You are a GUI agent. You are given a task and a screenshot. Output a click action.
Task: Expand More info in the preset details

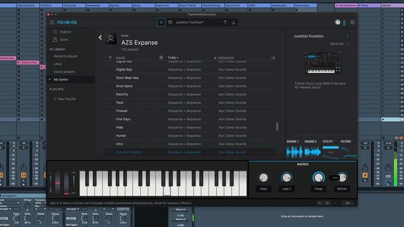pos(340,44)
